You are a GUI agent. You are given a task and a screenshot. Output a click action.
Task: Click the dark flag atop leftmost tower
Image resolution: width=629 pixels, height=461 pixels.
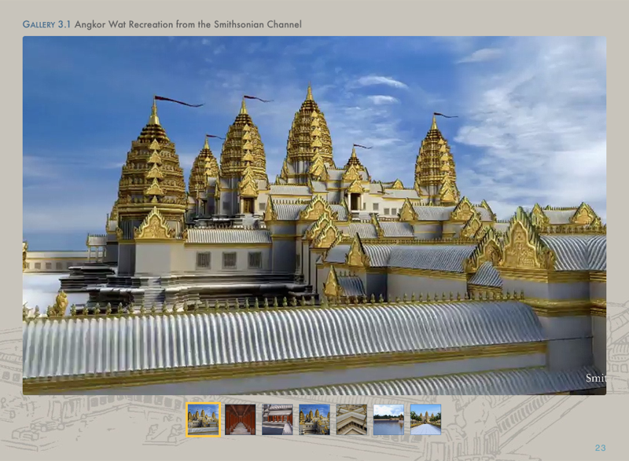pyautogui.click(x=178, y=101)
